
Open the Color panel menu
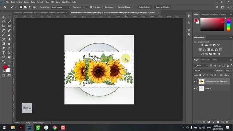(x=231, y=15)
